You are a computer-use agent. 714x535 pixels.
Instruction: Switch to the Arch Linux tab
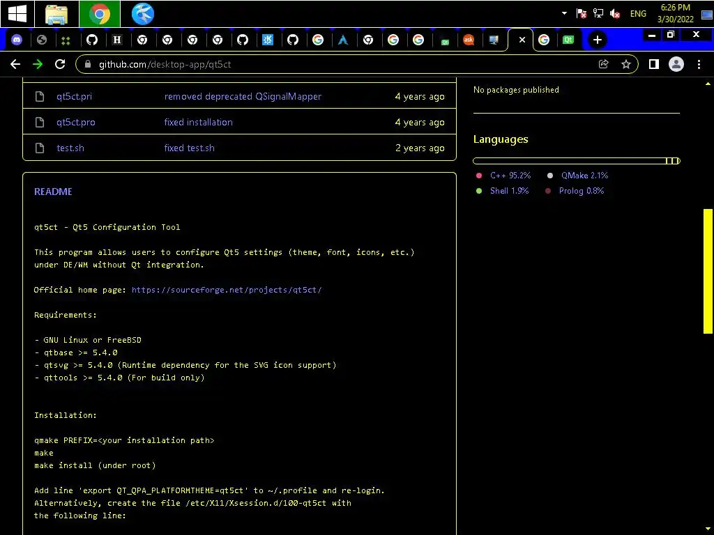point(343,40)
